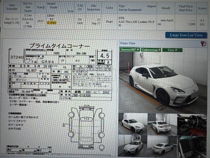Click the yellow C-PAS label

[x=52, y=23]
